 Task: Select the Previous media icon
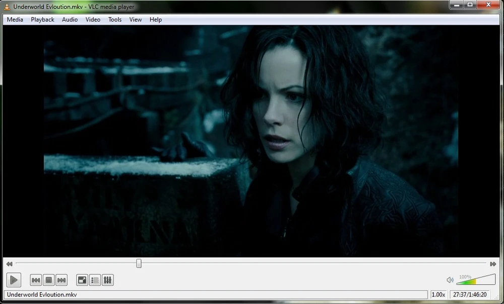pyautogui.click(x=35, y=280)
